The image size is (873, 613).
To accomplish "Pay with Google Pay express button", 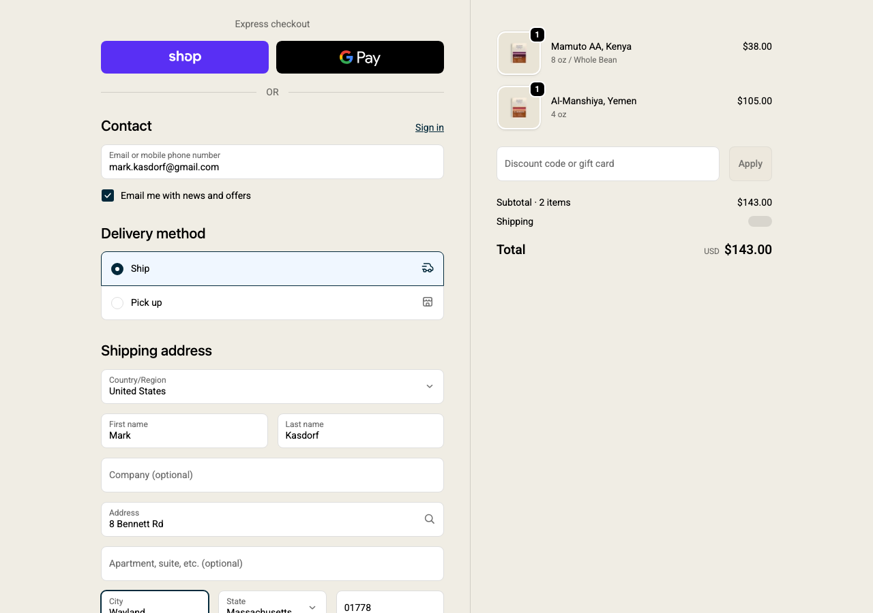I will point(360,57).
